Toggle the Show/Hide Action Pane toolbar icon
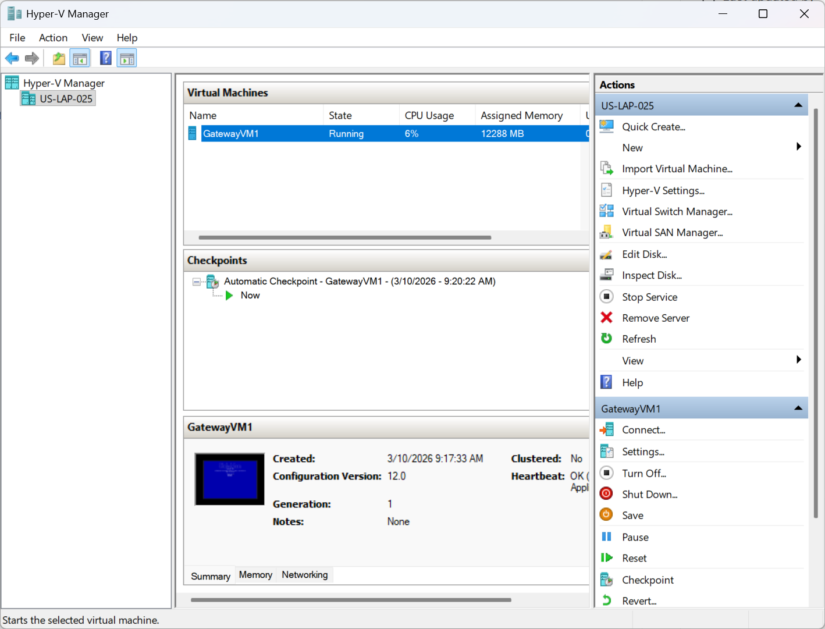 tap(127, 58)
